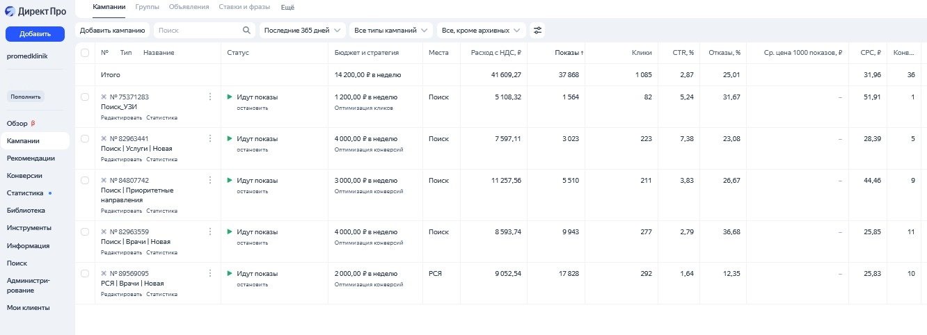Open Конверсии in the left sidebar
This screenshot has width=927, height=335.
(24, 176)
